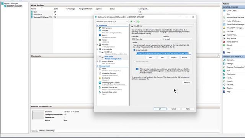
Task: Click the back arrow in Settings toolbar
Action: tap(131, 21)
